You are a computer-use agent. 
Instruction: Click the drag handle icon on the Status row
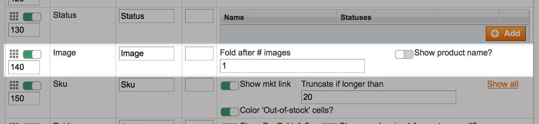tap(14, 16)
